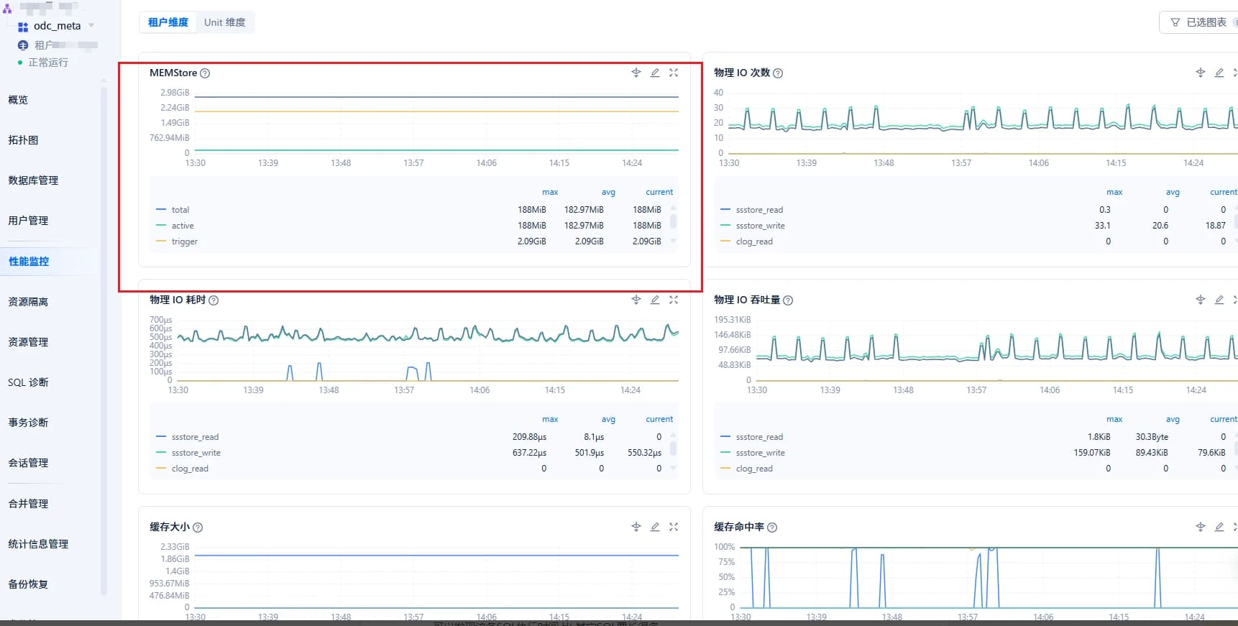
Task: Expand 缓存大小 chart to fullscreen
Action: click(x=674, y=527)
